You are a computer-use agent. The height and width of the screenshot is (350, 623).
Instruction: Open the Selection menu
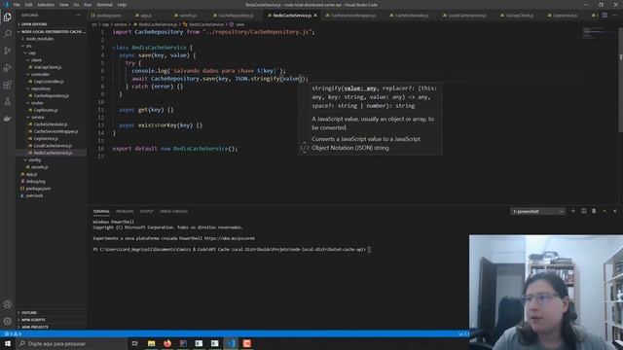tap(46, 5)
